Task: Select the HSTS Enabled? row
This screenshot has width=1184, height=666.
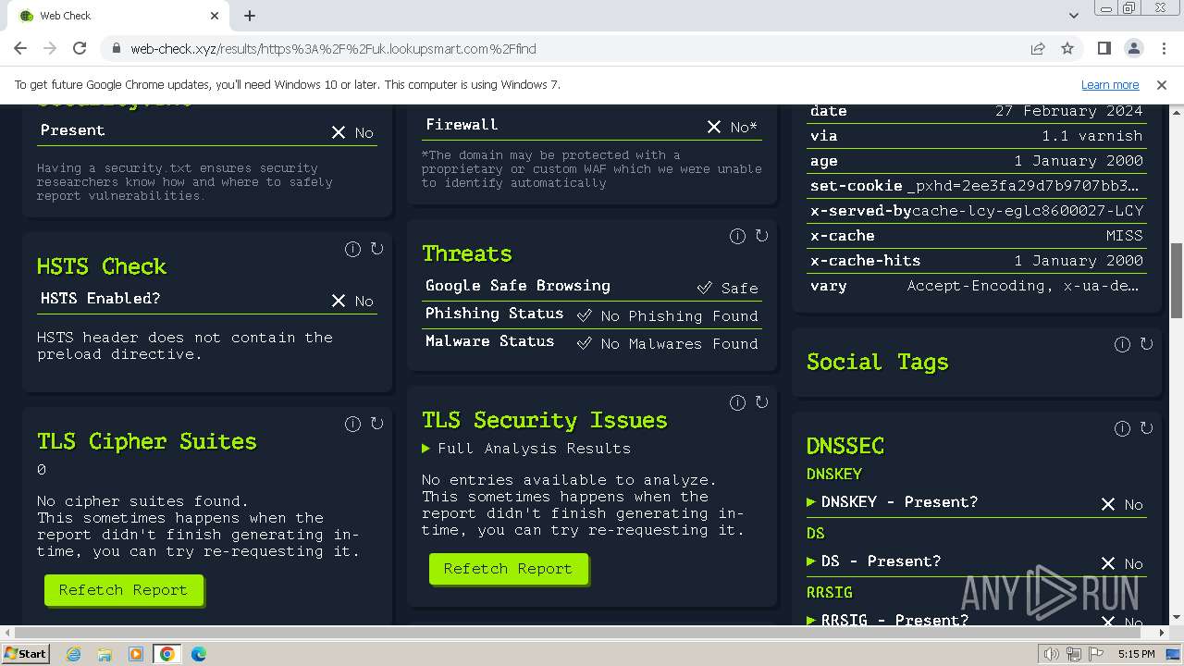Action: pos(207,300)
